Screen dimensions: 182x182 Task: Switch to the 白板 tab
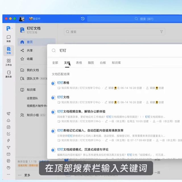pos(103,63)
